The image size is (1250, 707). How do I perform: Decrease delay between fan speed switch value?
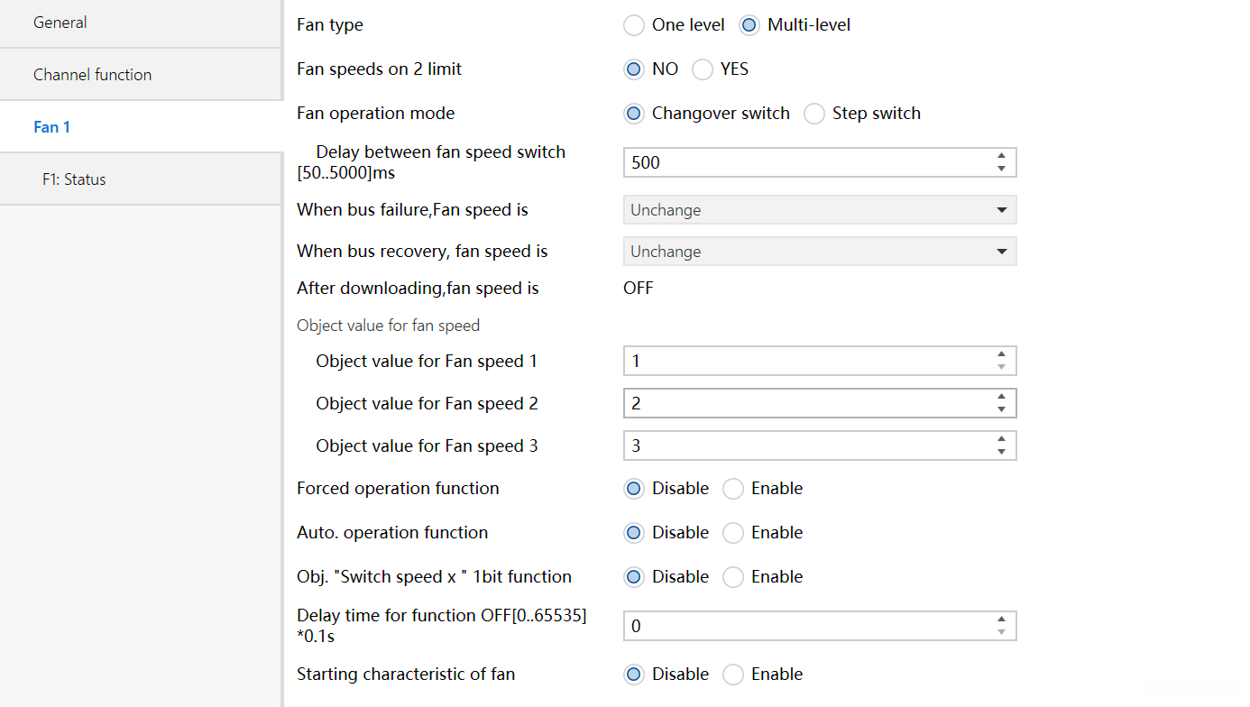(1001, 169)
